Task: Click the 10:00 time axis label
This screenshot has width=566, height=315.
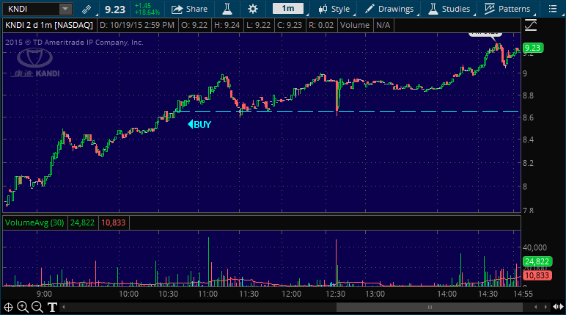Action: click(x=128, y=294)
